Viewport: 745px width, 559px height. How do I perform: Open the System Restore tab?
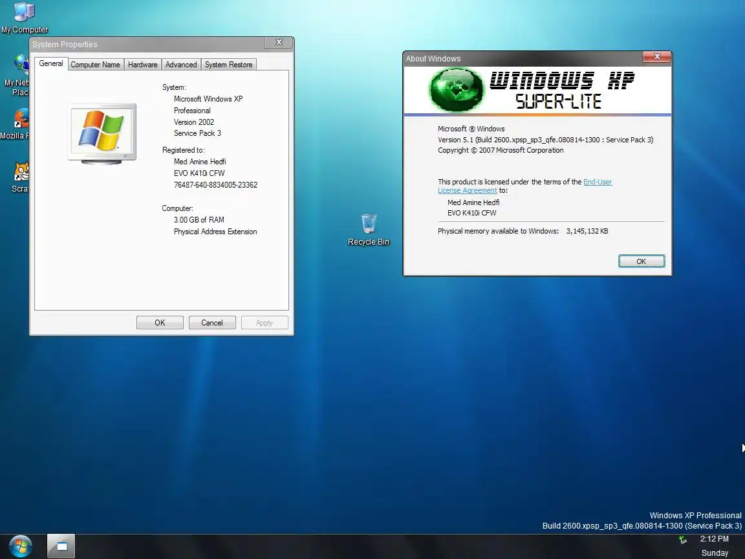click(228, 65)
